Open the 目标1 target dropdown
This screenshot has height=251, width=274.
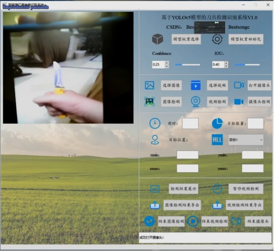[x=246, y=140]
